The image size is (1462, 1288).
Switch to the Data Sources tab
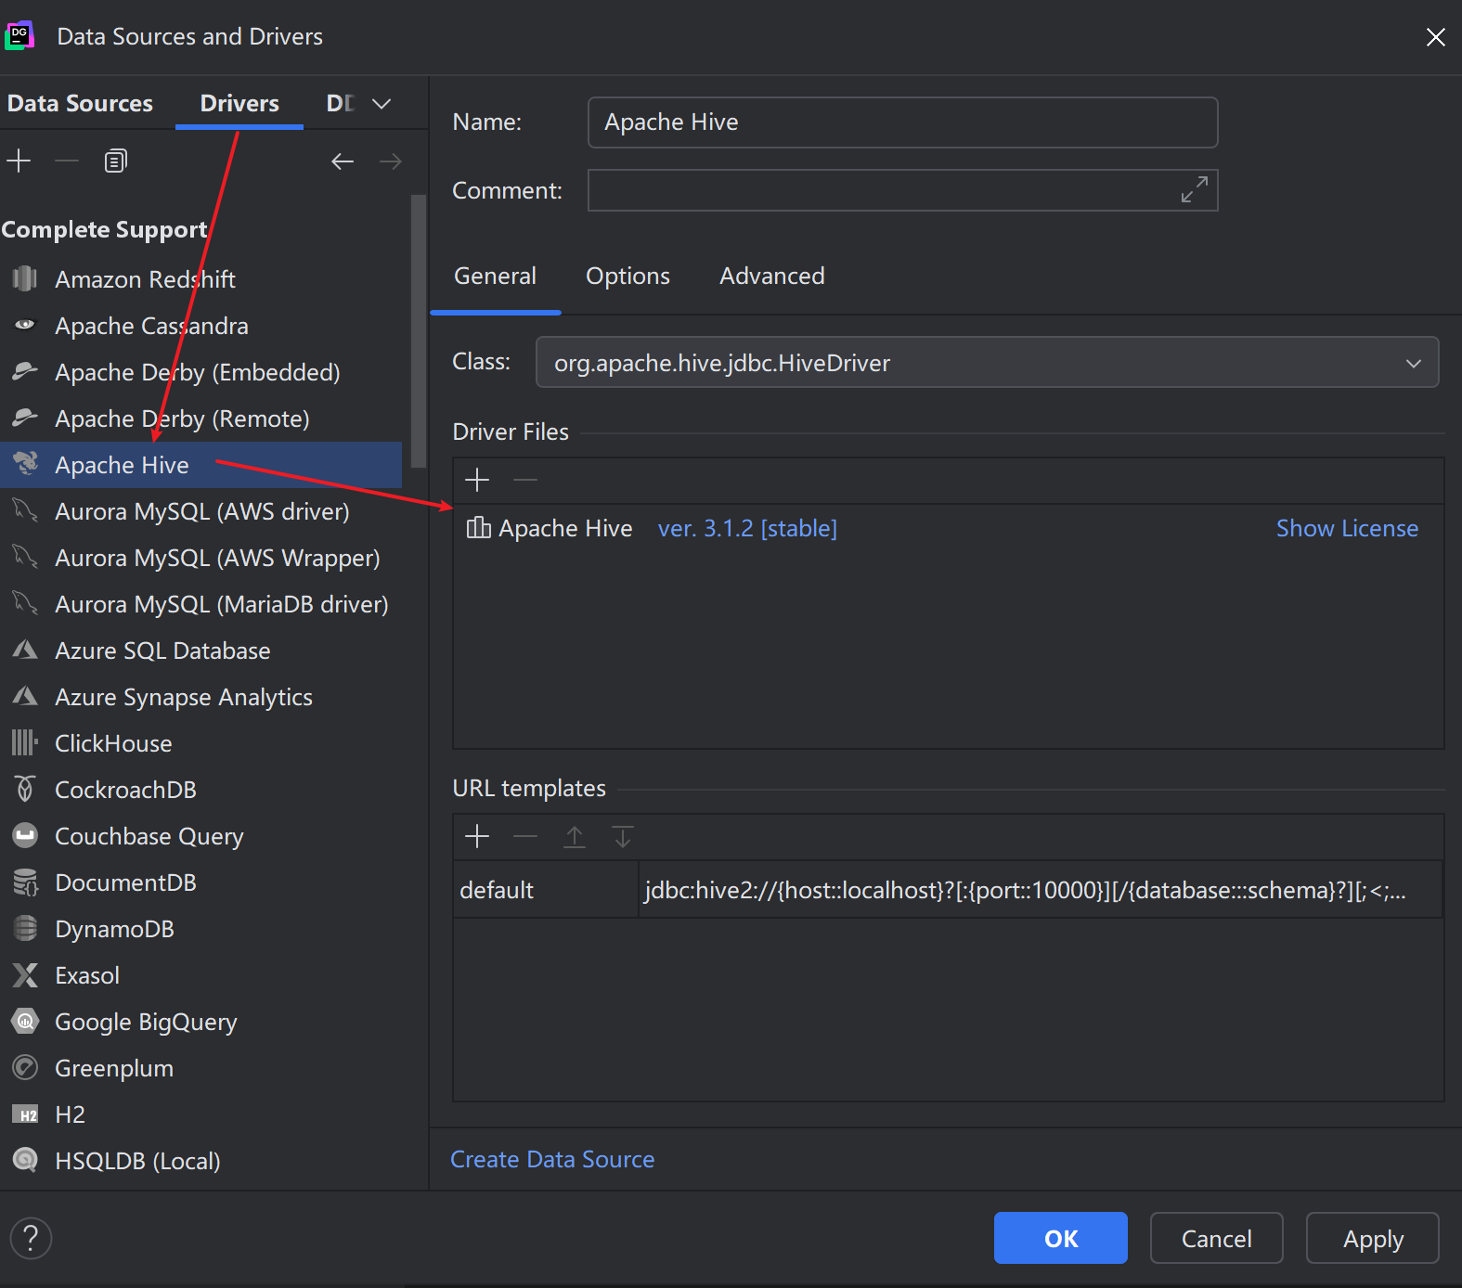(x=80, y=103)
